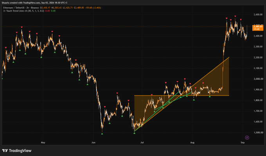The image size is (266, 156).
Task: Click the green 0.00 indicator value
Action: pyautogui.click(x=53, y=11)
